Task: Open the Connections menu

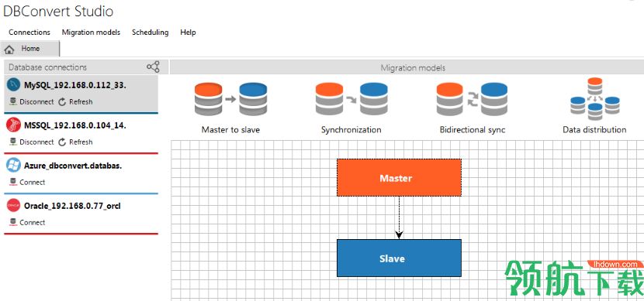Action: click(x=29, y=32)
